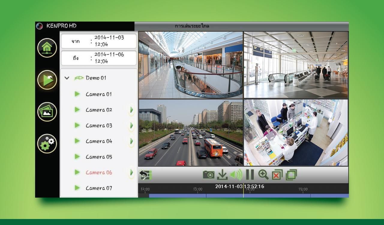Mute the audio with the speaker icon
Image resolution: width=384 pixels, height=225 pixels.
pos(236,175)
